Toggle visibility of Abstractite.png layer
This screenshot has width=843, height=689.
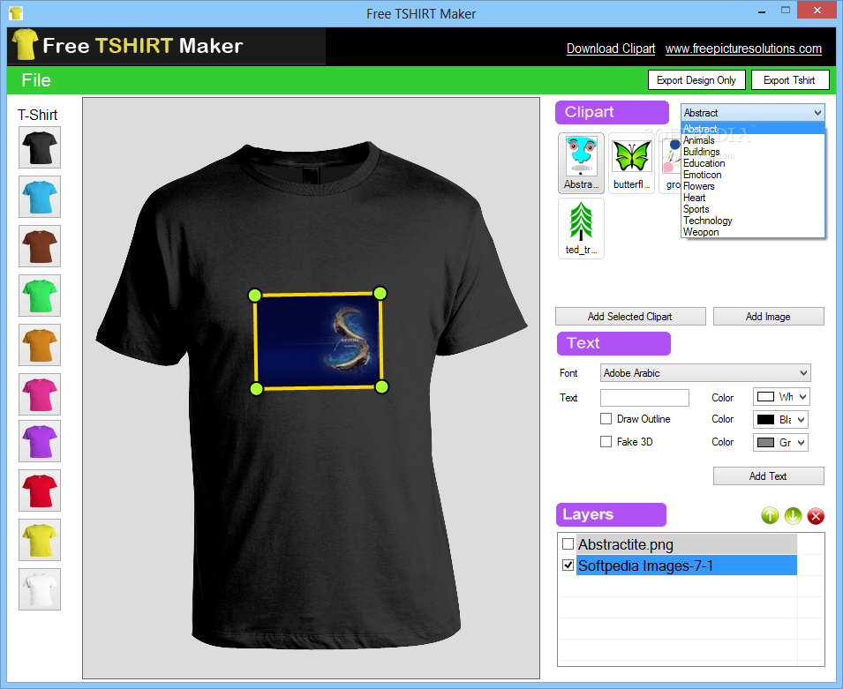coord(568,544)
